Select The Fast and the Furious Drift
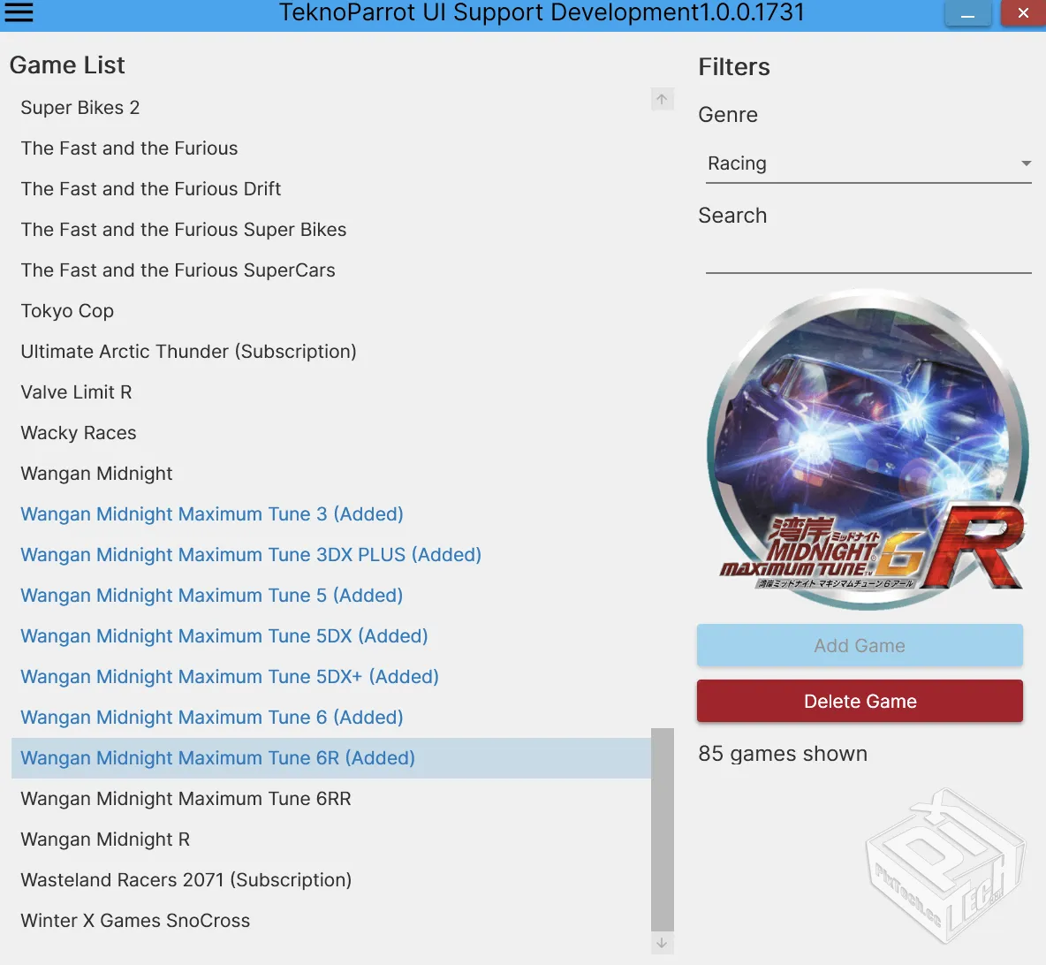Viewport: 1046px width, 965px height. coord(151,189)
